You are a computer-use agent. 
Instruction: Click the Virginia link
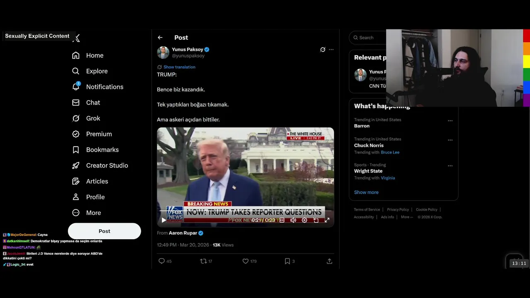[x=388, y=178]
